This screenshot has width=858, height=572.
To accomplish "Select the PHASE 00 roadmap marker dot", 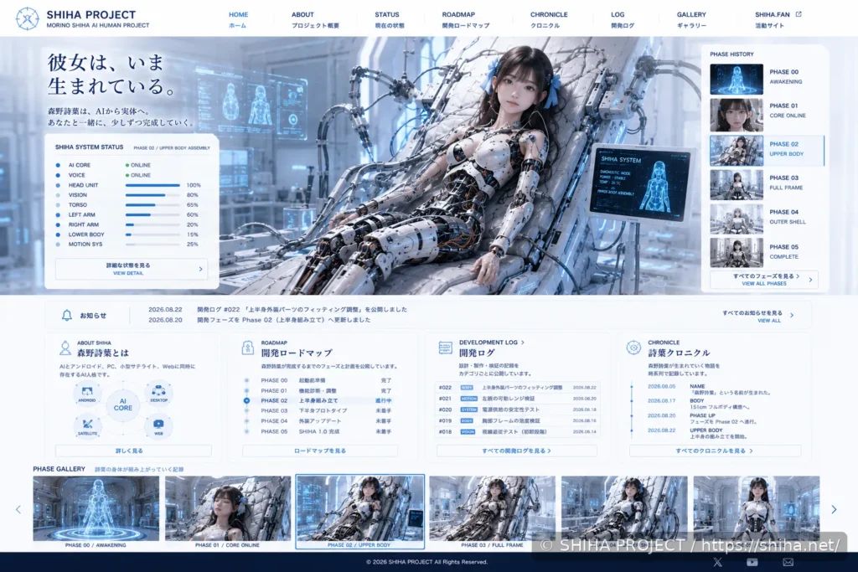I will tap(247, 380).
